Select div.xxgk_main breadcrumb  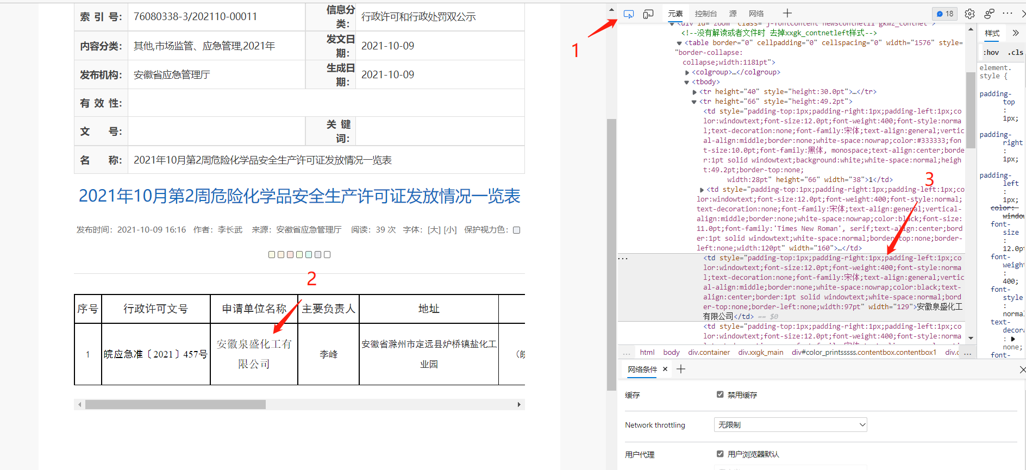761,353
